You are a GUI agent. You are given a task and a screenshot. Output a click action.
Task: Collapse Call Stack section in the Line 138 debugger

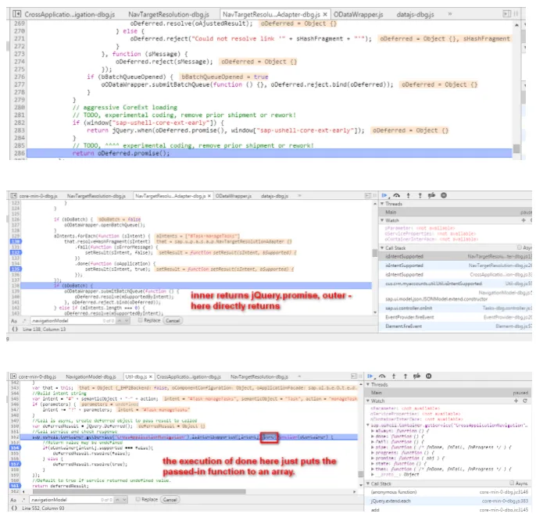[382, 248]
